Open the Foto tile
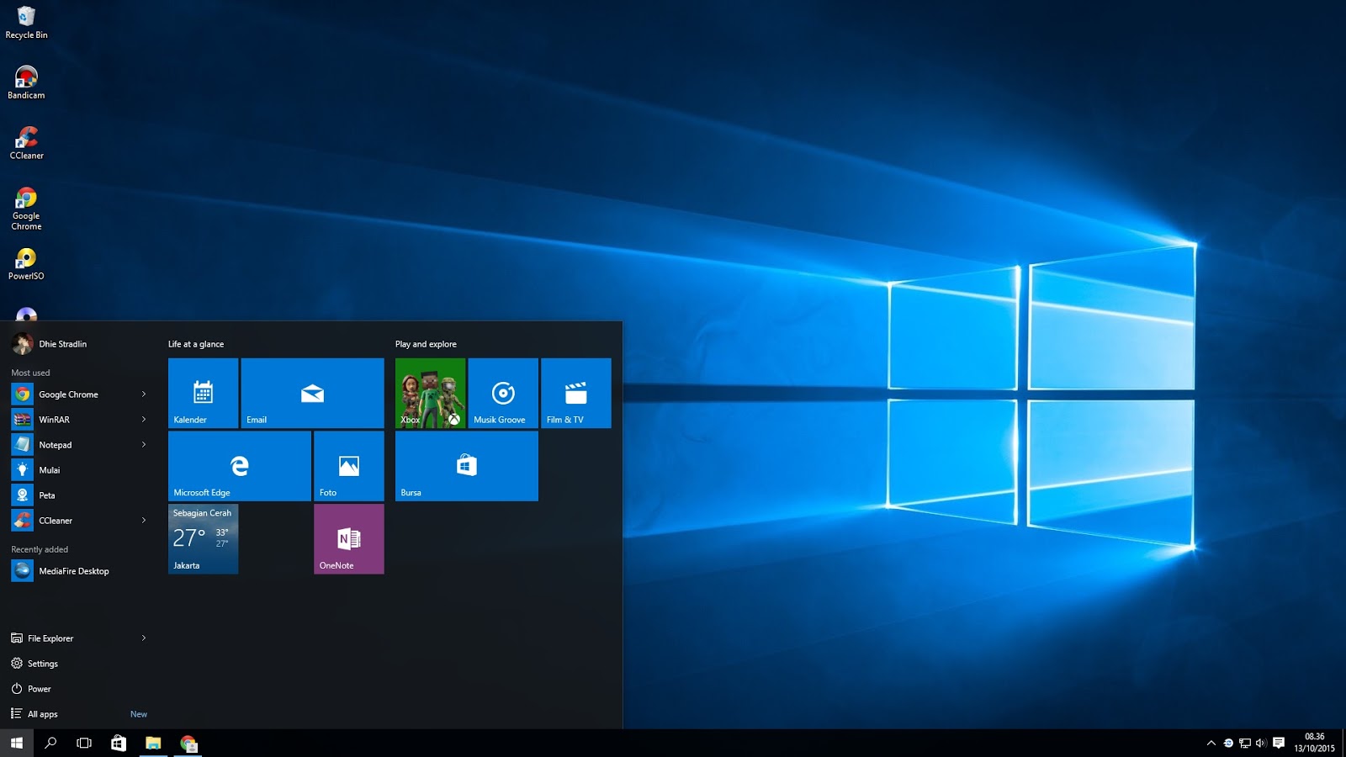Viewport: 1346px width, 757px height. point(349,466)
